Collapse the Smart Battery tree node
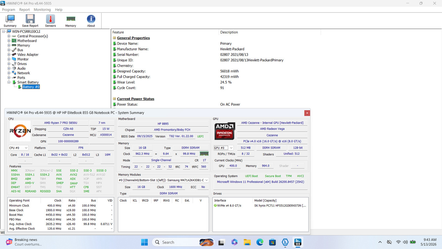 [9, 82]
